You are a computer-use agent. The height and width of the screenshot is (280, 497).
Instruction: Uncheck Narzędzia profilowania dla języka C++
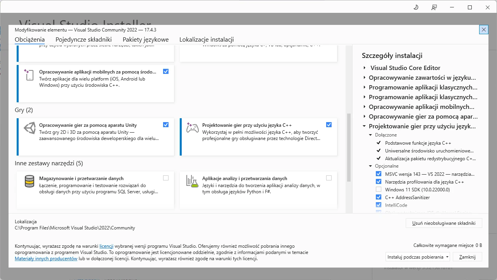point(379,182)
